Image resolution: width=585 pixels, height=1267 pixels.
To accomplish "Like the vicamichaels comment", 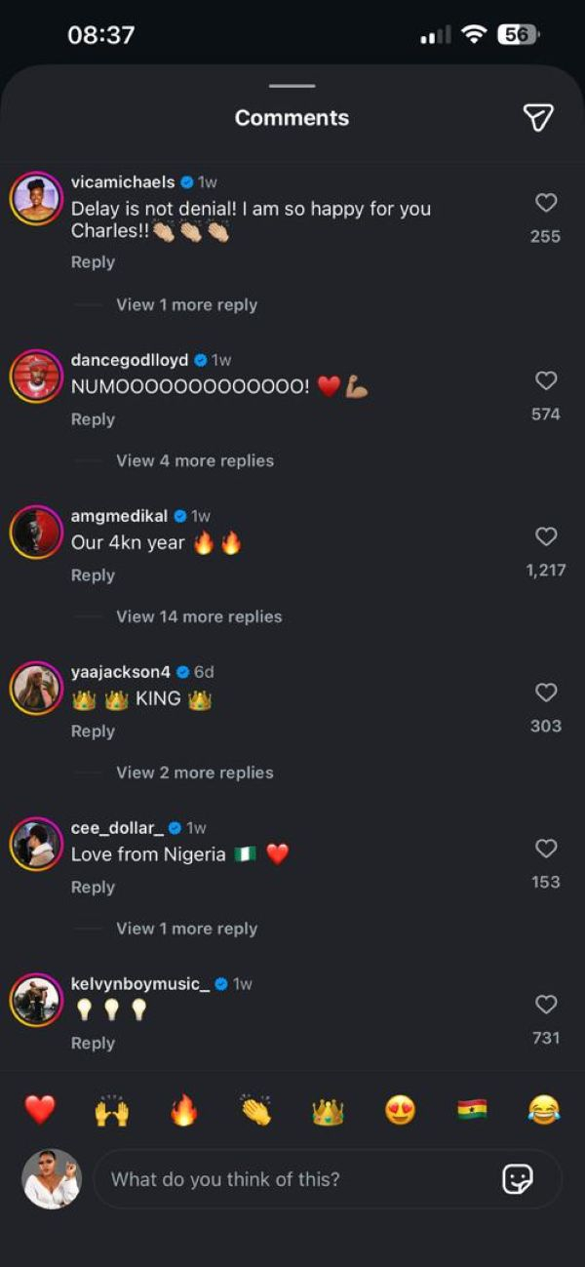I will (x=546, y=203).
